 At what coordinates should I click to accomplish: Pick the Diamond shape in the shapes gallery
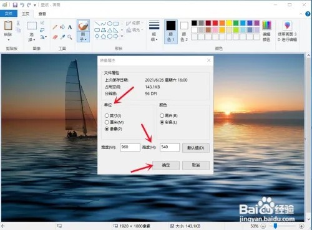click(x=97, y=36)
